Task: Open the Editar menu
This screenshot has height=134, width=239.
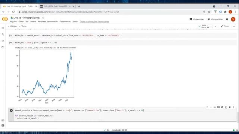Action: pos(21,22)
